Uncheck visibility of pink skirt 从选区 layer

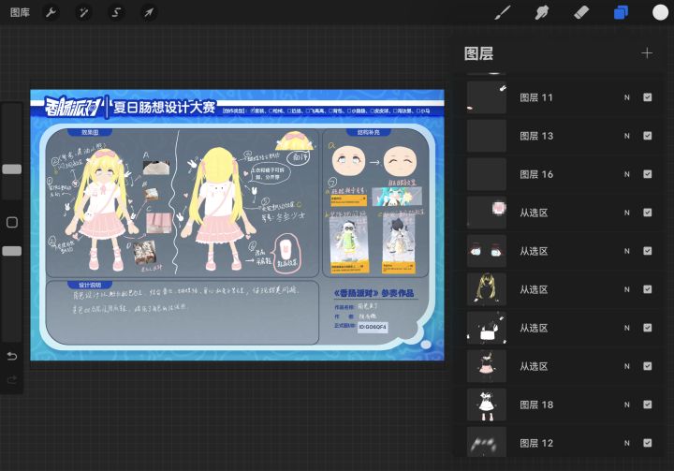(x=648, y=366)
